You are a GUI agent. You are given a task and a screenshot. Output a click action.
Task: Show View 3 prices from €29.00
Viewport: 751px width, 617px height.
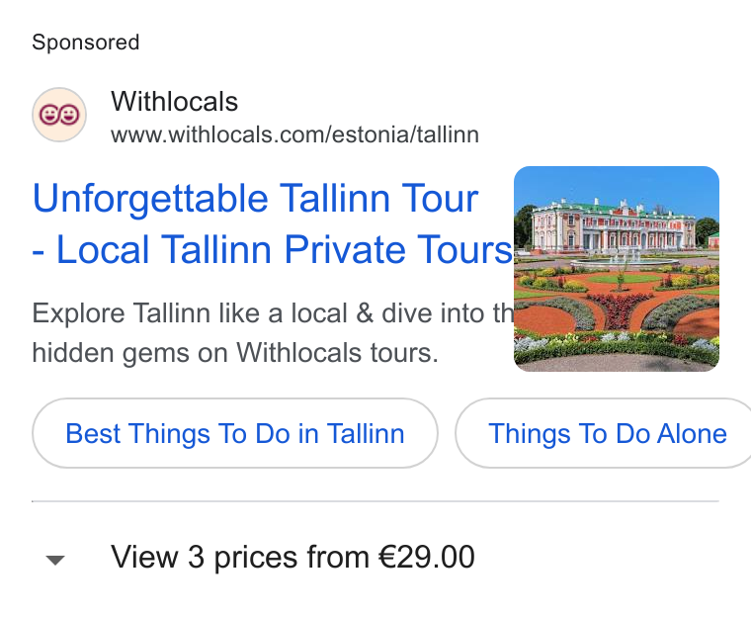292,558
